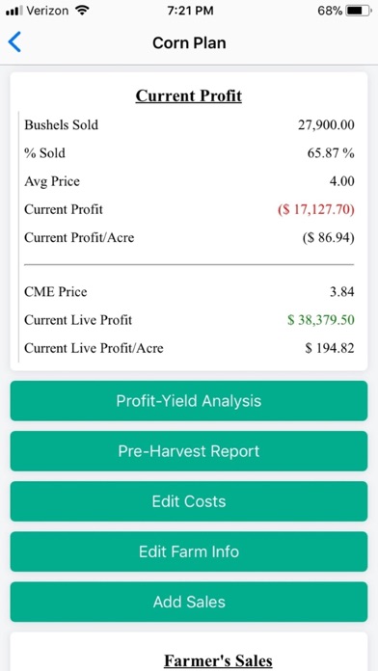Tap the green Current Live Profit amount
The image size is (378, 671).
pos(321,320)
